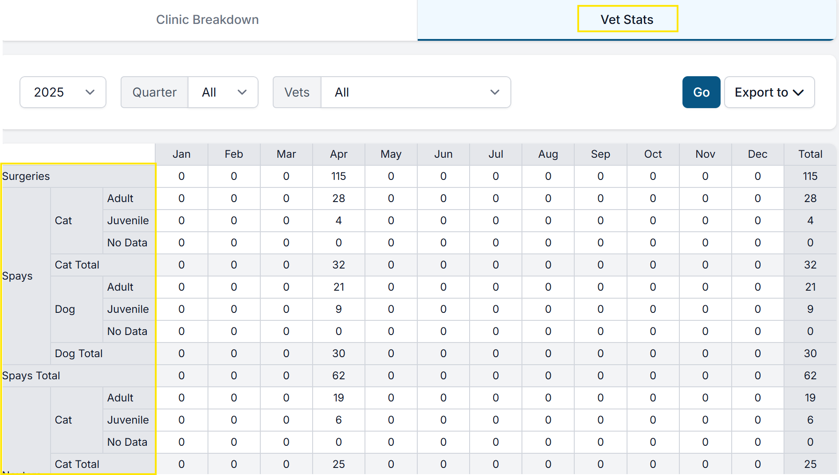Image resolution: width=839 pixels, height=475 pixels.
Task: Click the Quarter filter label
Action: [154, 92]
